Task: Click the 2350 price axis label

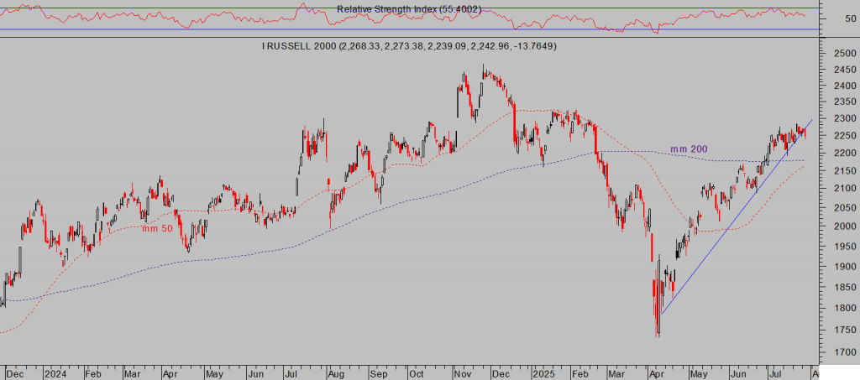Action: click(845, 102)
